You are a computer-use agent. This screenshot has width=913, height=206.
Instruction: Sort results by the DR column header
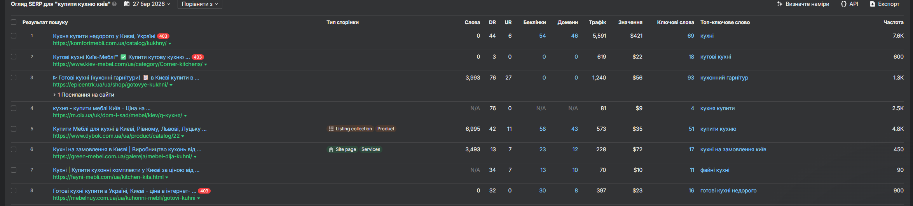492,22
